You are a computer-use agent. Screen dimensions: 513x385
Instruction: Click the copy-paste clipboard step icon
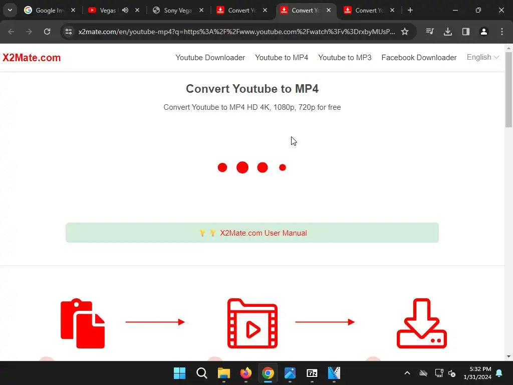pos(83,323)
